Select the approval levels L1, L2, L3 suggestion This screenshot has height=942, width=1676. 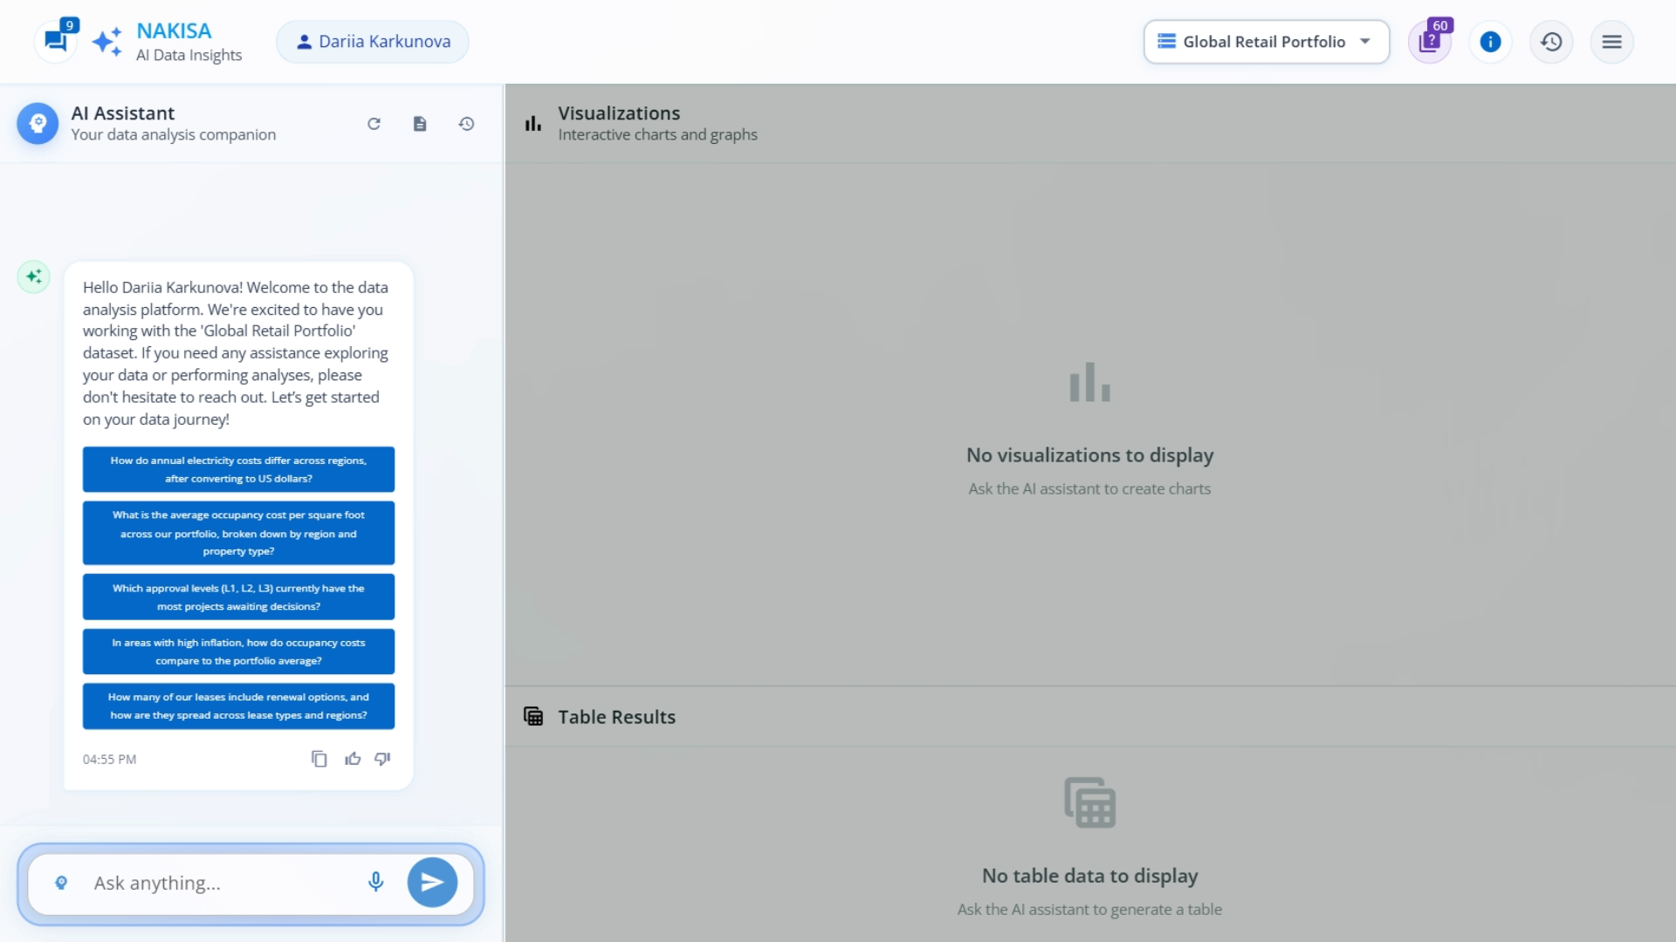238,597
